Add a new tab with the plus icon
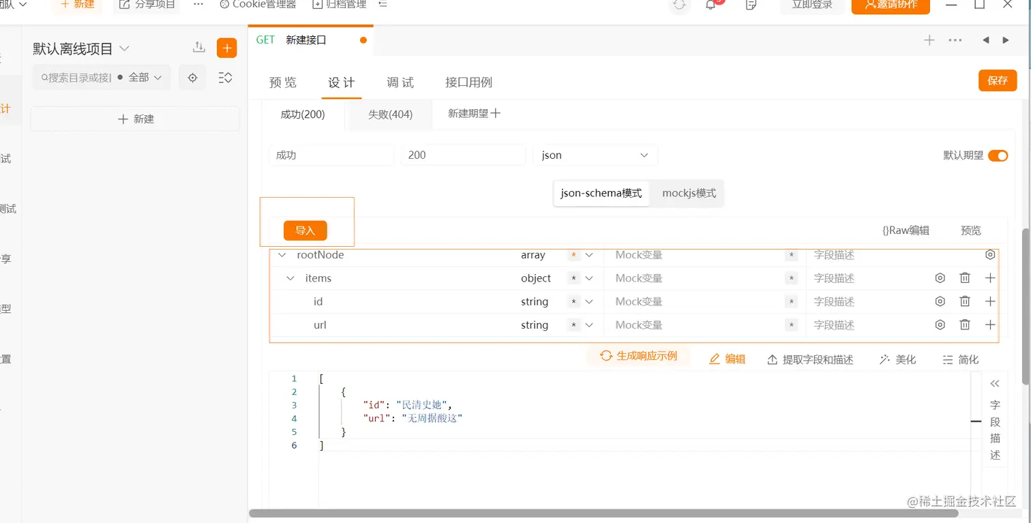1031x523 pixels. pos(929,40)
